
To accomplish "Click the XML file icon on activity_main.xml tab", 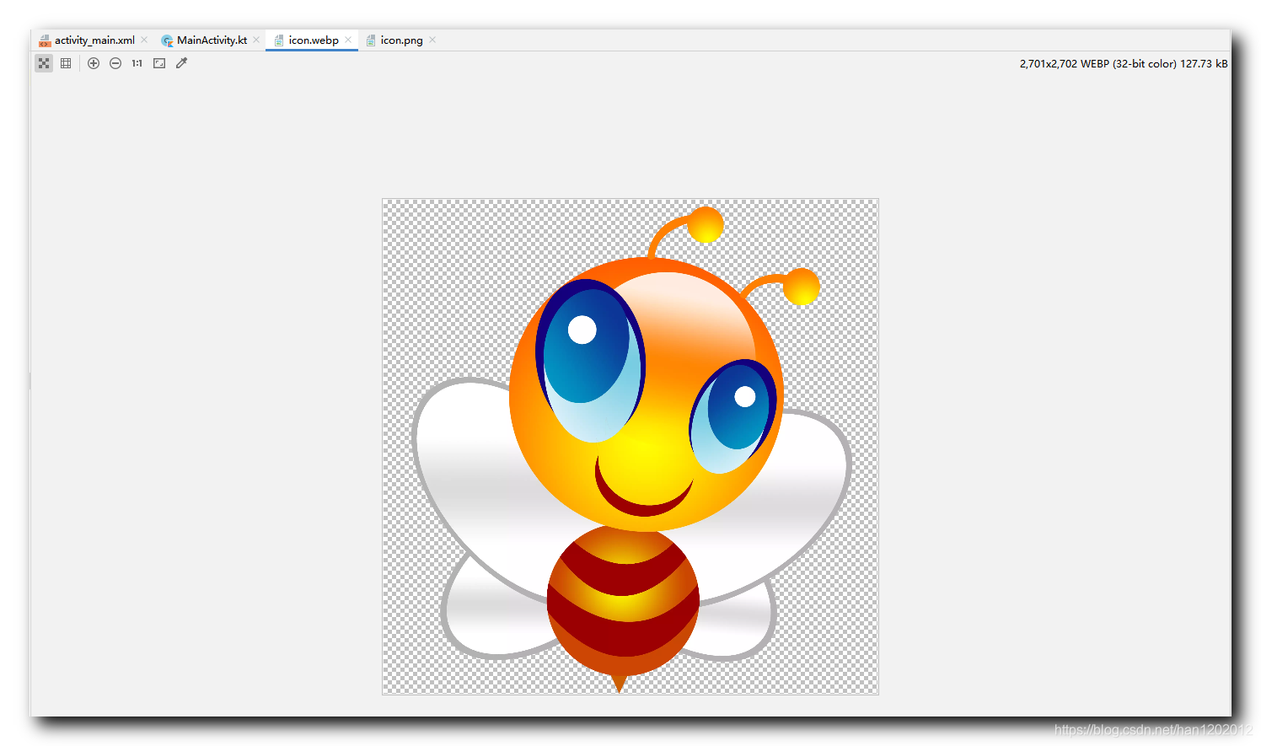I will [x=45, y=40].
